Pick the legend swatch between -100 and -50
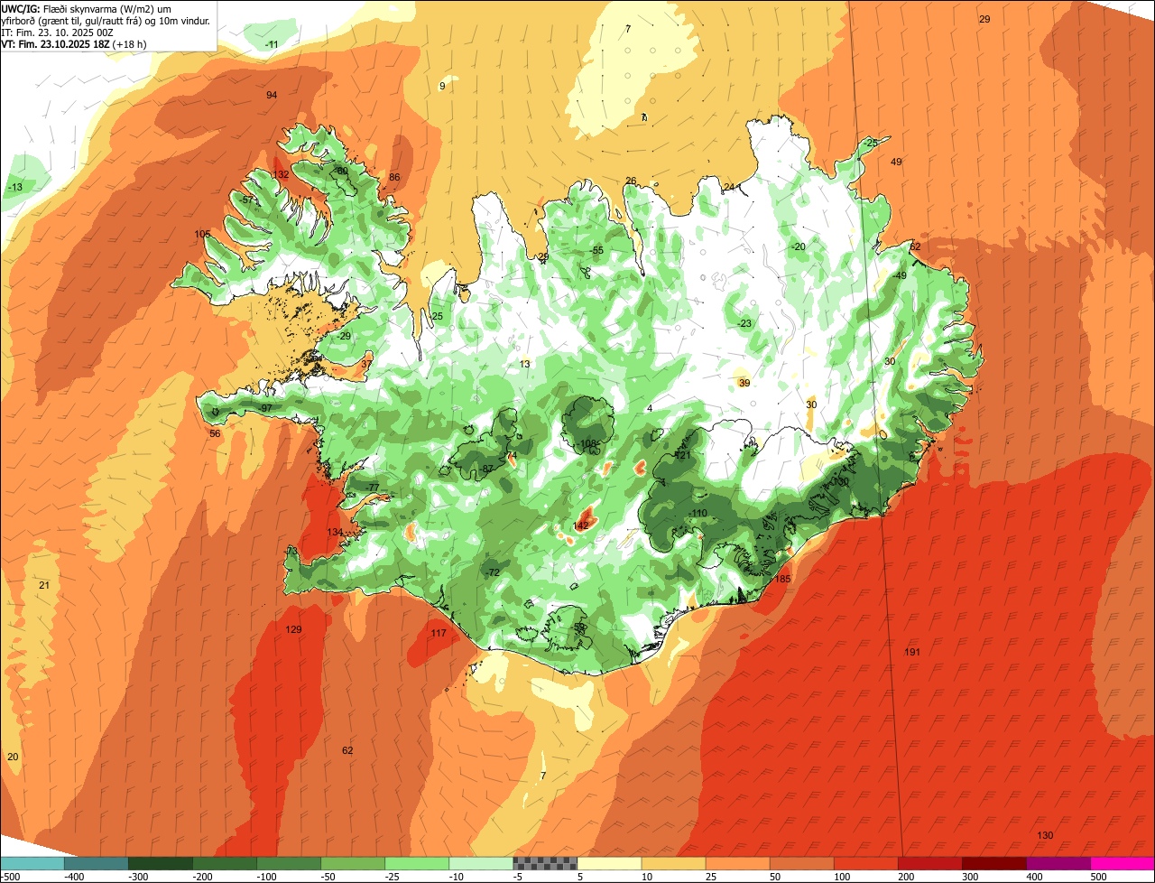The width and height of the screenshot is (1155, 883). pos(288,864)
